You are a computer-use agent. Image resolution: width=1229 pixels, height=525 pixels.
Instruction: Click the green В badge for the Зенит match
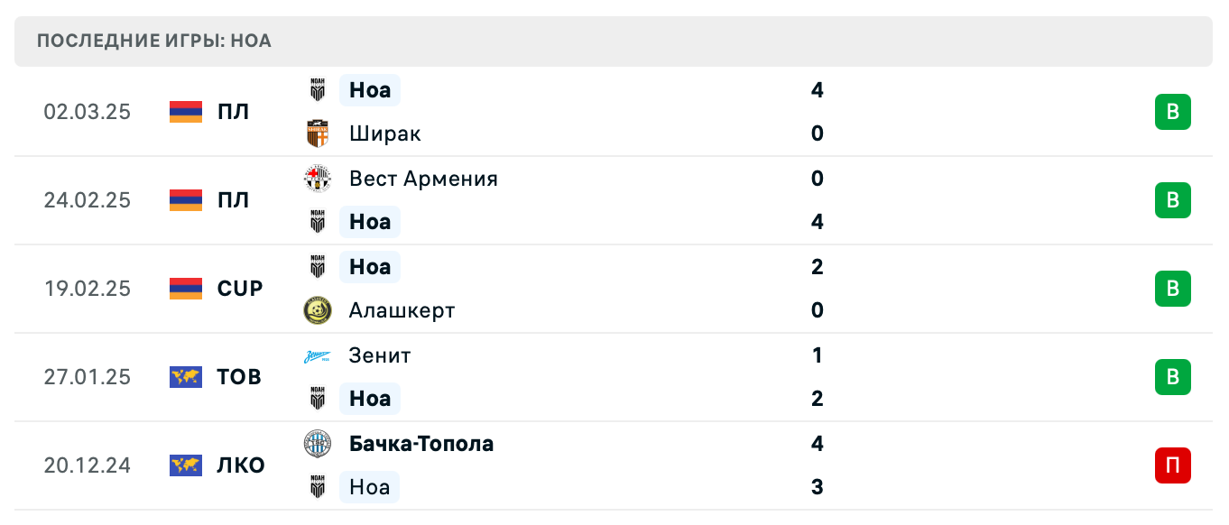coord(1172,377)
